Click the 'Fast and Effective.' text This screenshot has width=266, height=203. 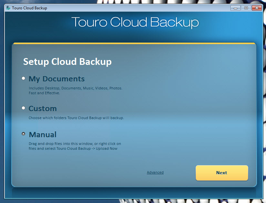tap(44, 93)
